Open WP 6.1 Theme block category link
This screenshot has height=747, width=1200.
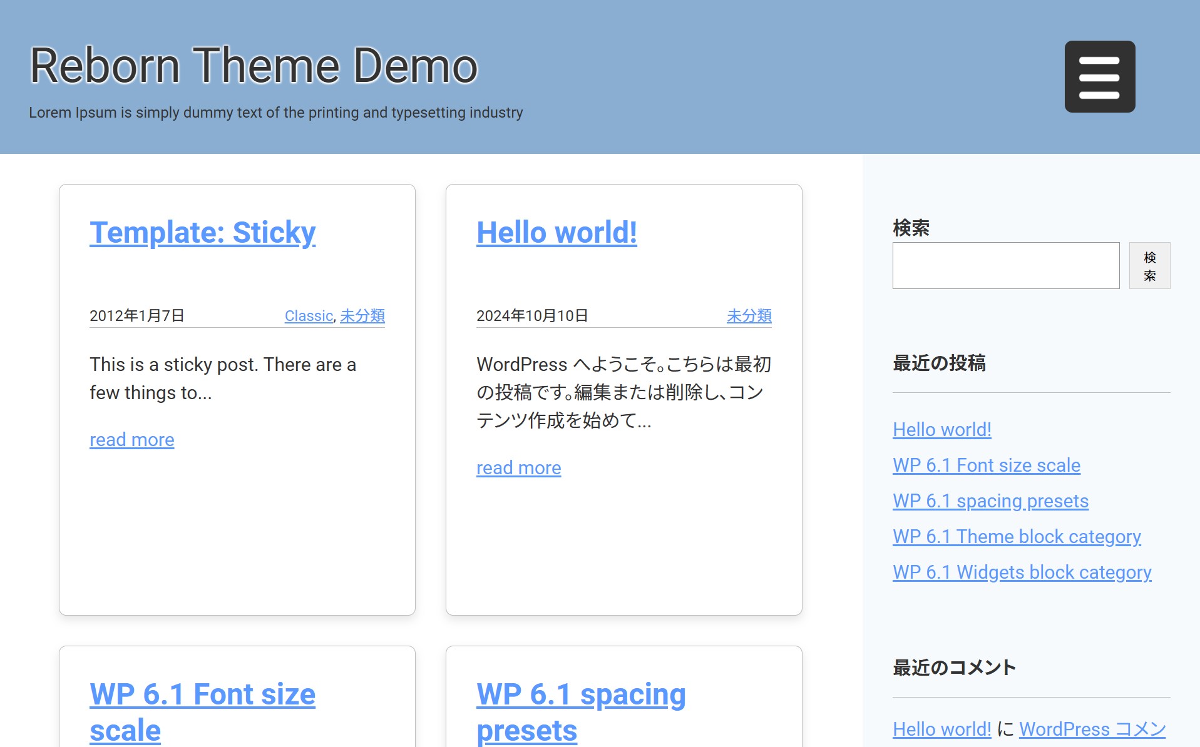(1017, 537)
